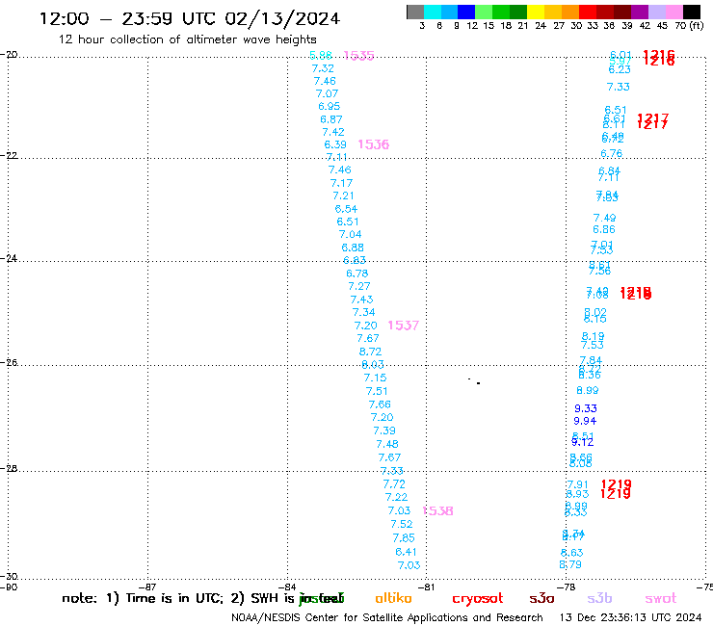Select the purple 42 ft legend swatch
The width and height of the screenshot is (713, 626).
pos(640,12)
